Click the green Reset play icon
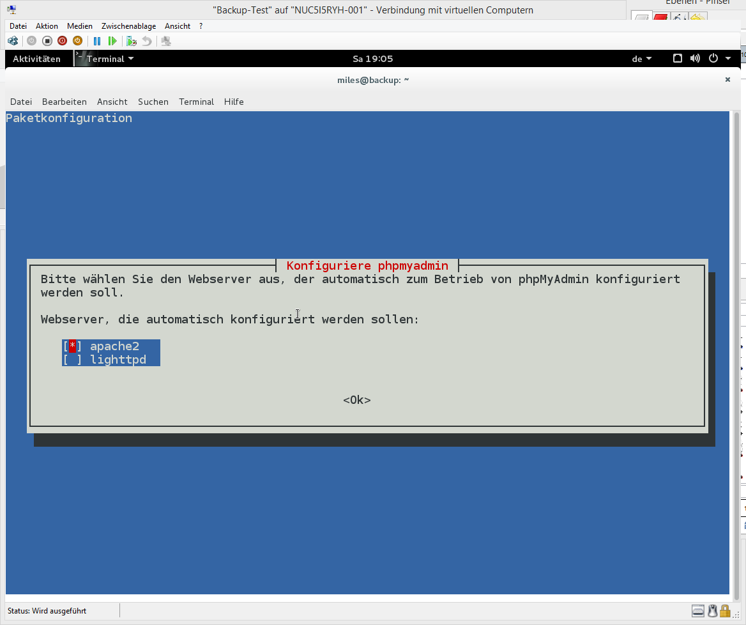Screen dimensions: 746x625 click(x=112, y=42)
